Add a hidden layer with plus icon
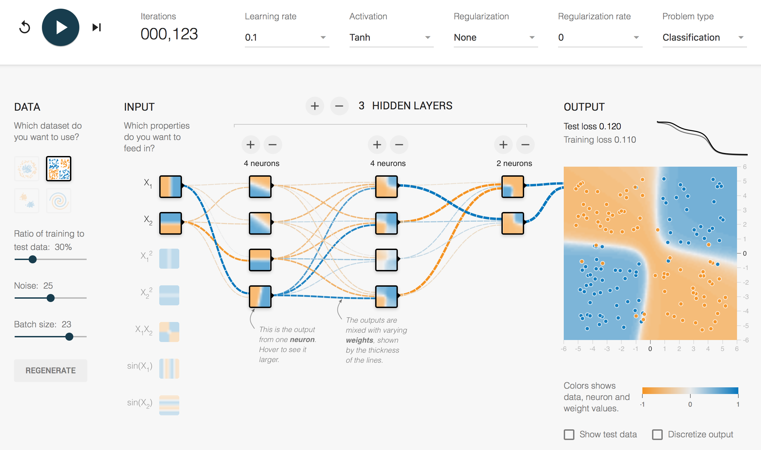This screenshot has height=450, width=761. [315, 106]
